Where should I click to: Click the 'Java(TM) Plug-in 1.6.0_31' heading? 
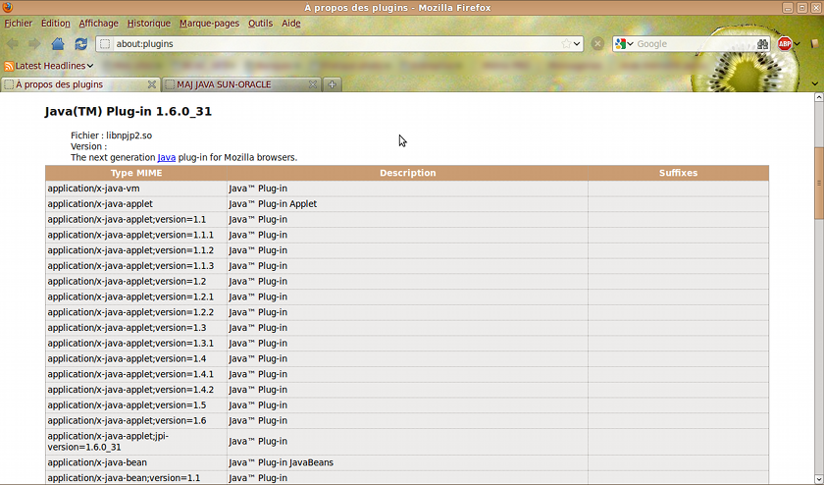[129, 112]
